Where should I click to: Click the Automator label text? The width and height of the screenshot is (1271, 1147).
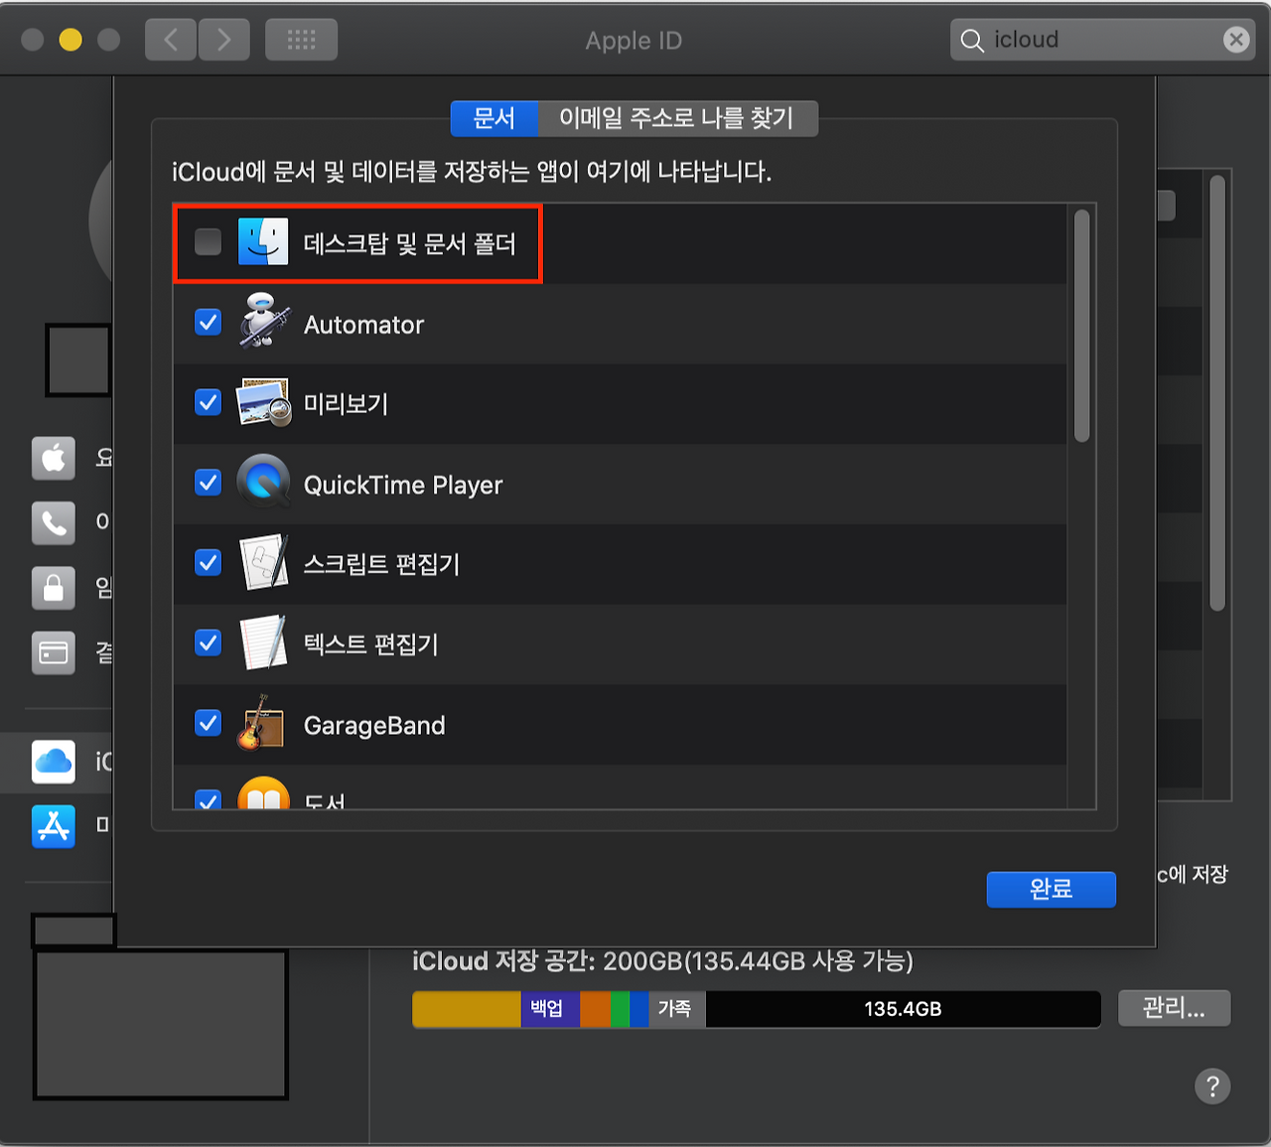pos(363,325)
